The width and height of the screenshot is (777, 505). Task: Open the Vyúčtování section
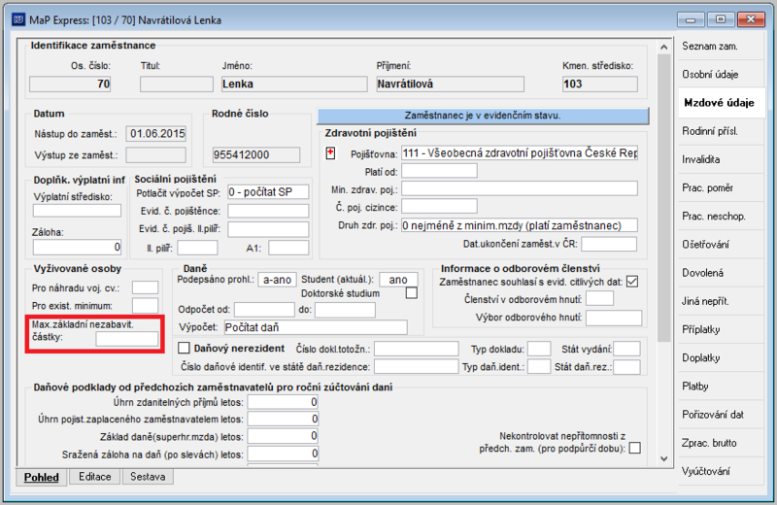(x=720, y=471)
